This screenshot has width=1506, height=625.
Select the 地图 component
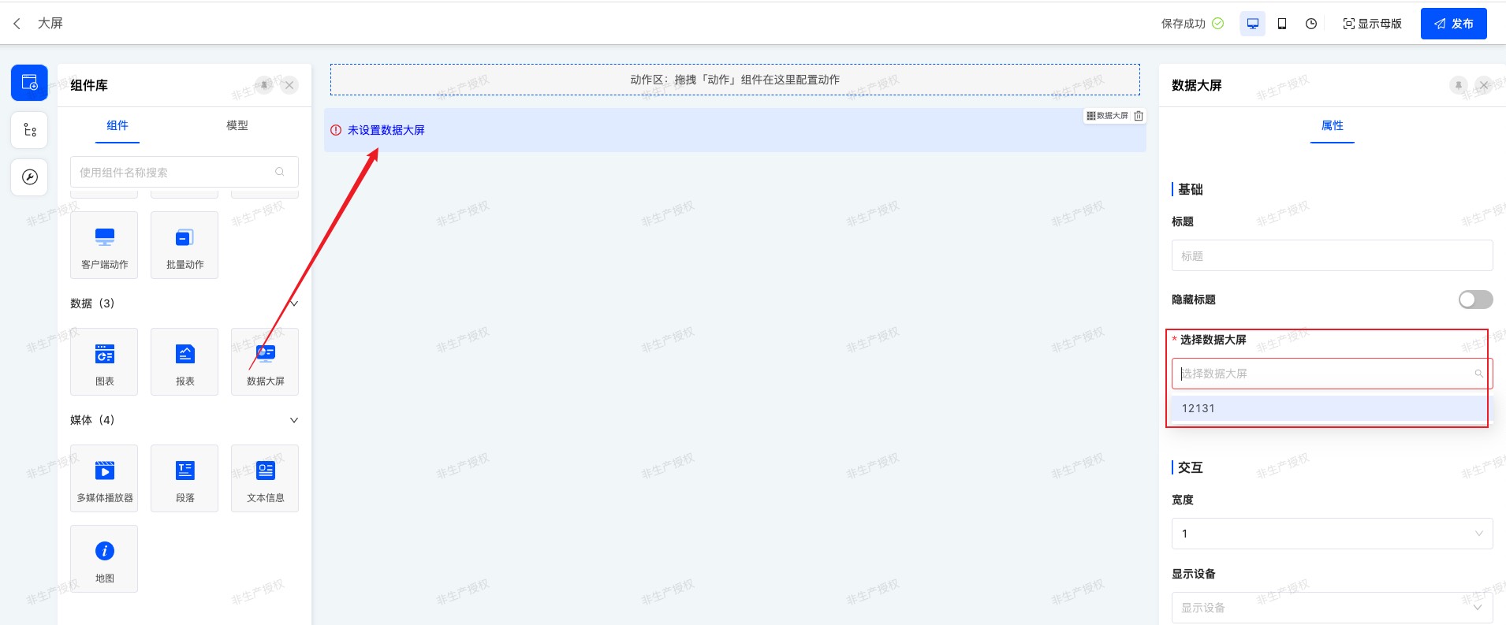[x=104, y=559]
